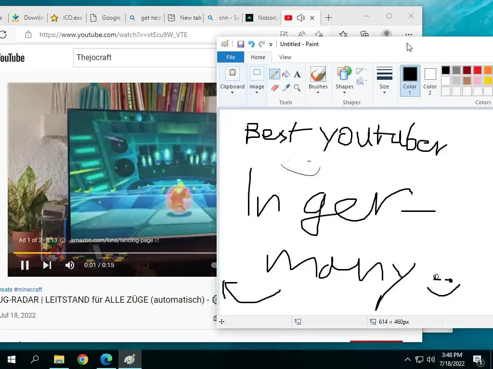Open Windows taskbar search

(x=35, y=359)
